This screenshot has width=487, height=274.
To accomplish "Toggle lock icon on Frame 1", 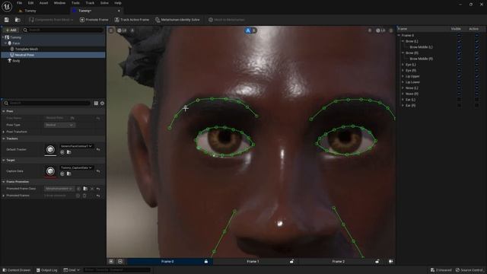I will point(291,262).
